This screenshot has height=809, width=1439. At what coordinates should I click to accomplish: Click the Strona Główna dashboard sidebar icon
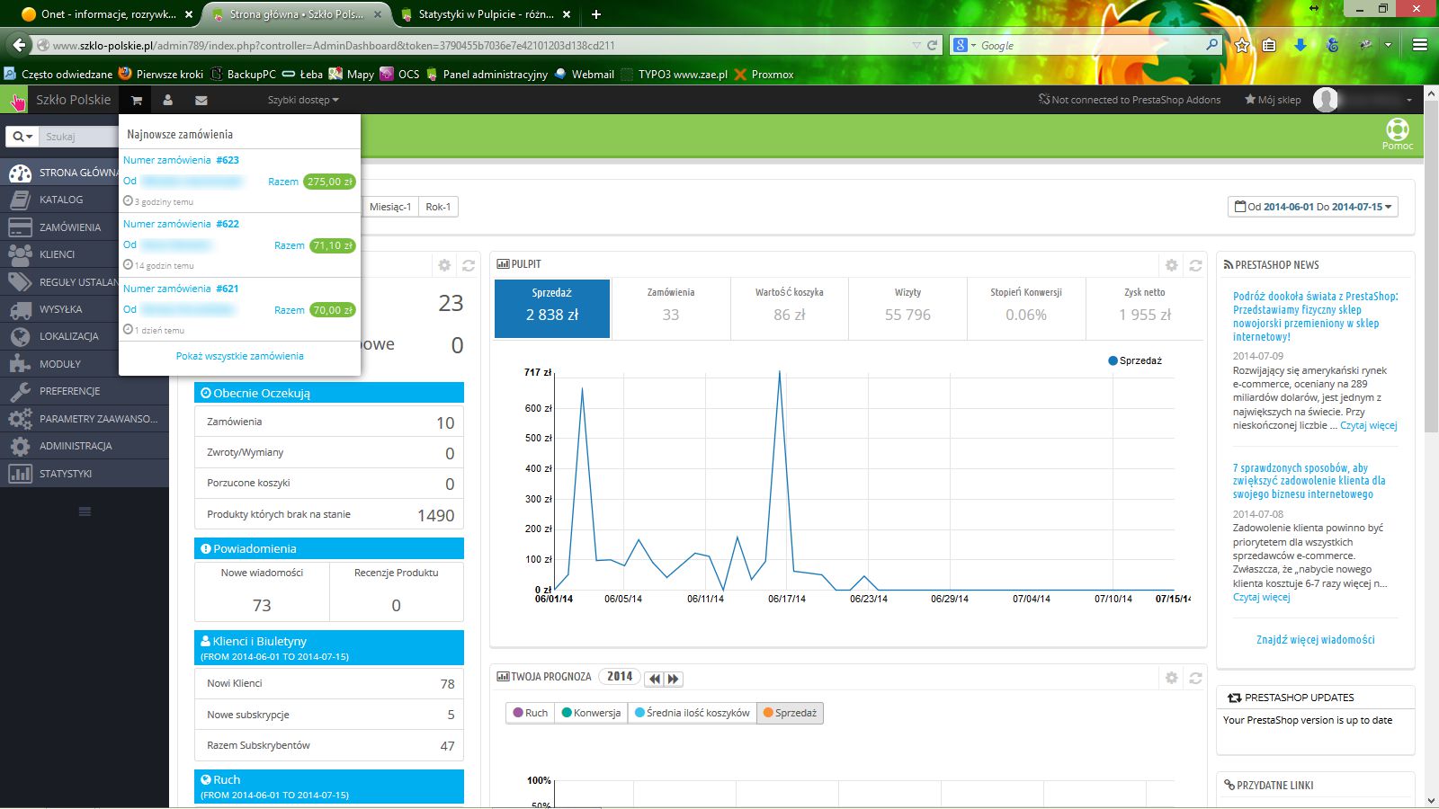[20, 173]
